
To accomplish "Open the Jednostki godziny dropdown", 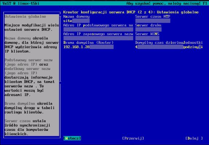I will pyautogui.click(x=193, y=47).
